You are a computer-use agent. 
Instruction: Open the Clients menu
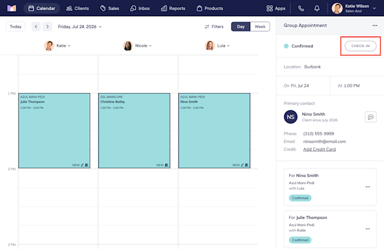click(77, 8)
